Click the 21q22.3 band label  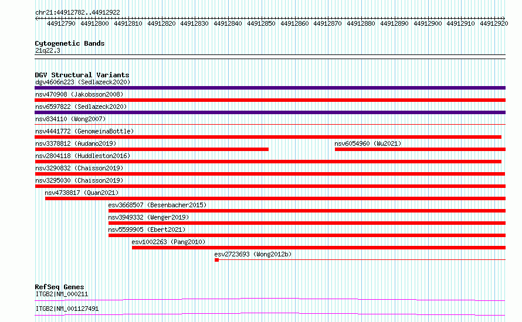point(48,50)
